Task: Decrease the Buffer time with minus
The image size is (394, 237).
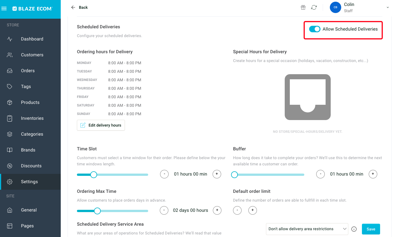Action: tap(320, 174)
